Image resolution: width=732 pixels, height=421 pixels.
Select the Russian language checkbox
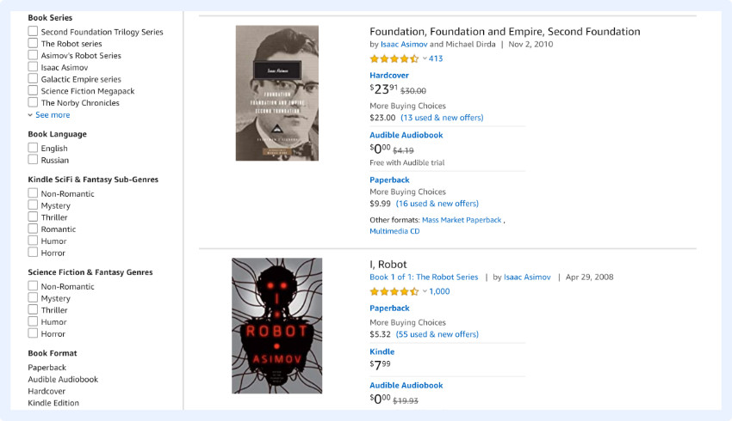click(x=33, y=160)
